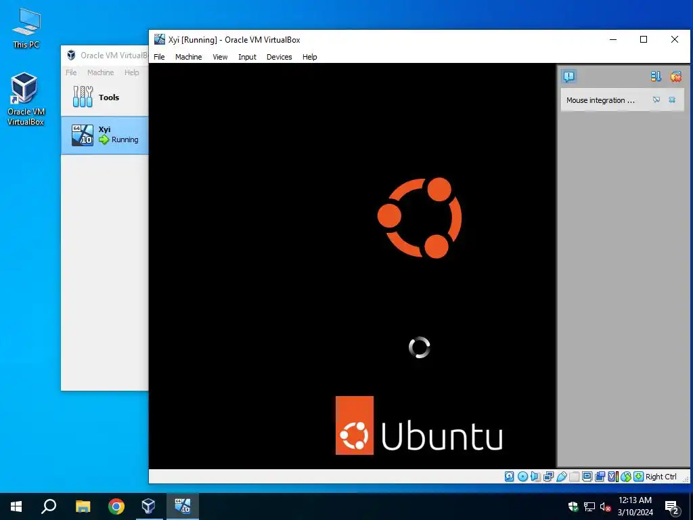693x520 pixels.
Task: Open File menu in Xyi VM window
Action: 159,57
